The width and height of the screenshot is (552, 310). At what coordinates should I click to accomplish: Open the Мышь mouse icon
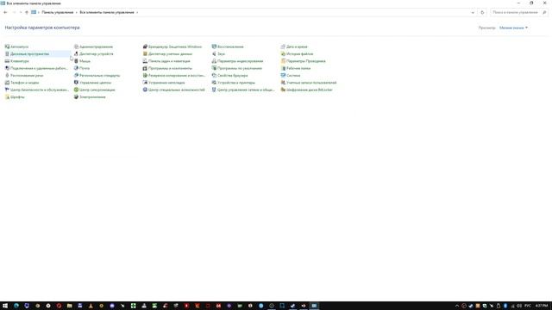click(76, 61)
